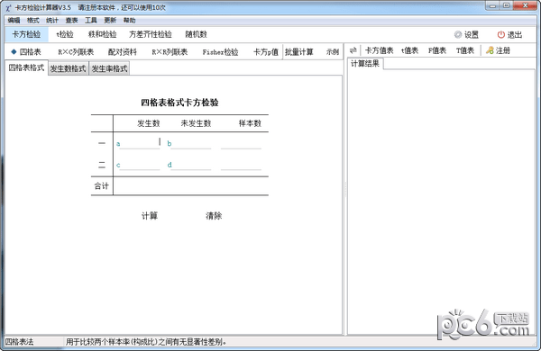Open the 卡方值表 lookup table
The image size is (541, 351).
(x=380, y=50)
